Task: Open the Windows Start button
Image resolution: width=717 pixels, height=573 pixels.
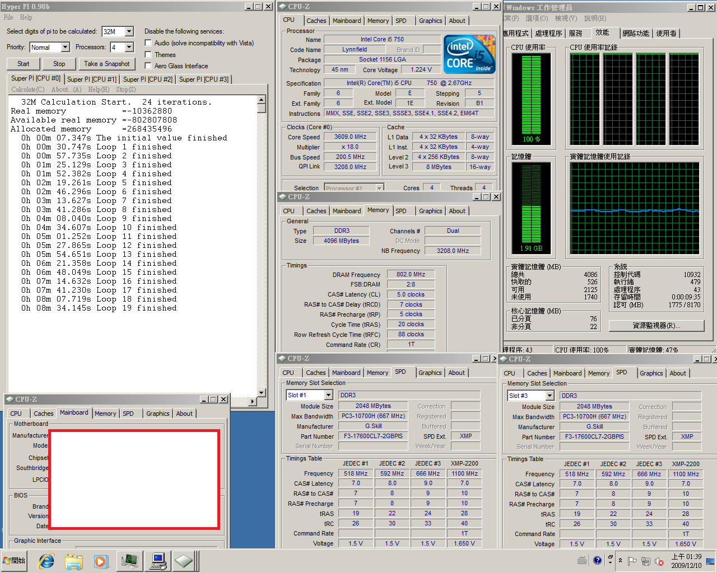Action: coord(15,560)
